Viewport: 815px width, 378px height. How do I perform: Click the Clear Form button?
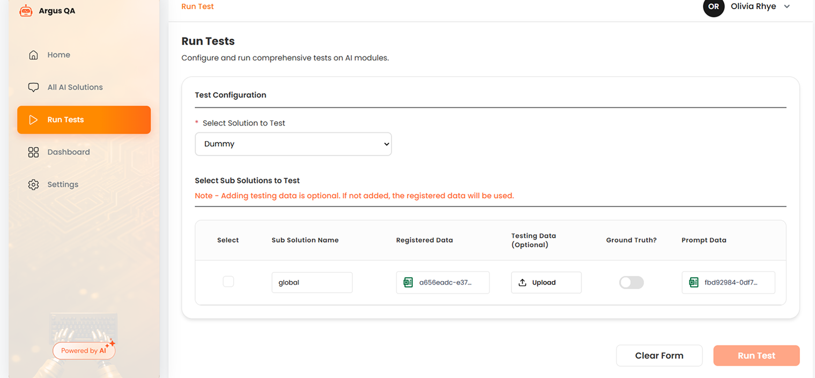point(659,355)
